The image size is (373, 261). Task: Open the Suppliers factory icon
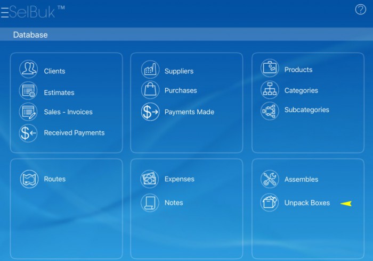pos(150,70)
